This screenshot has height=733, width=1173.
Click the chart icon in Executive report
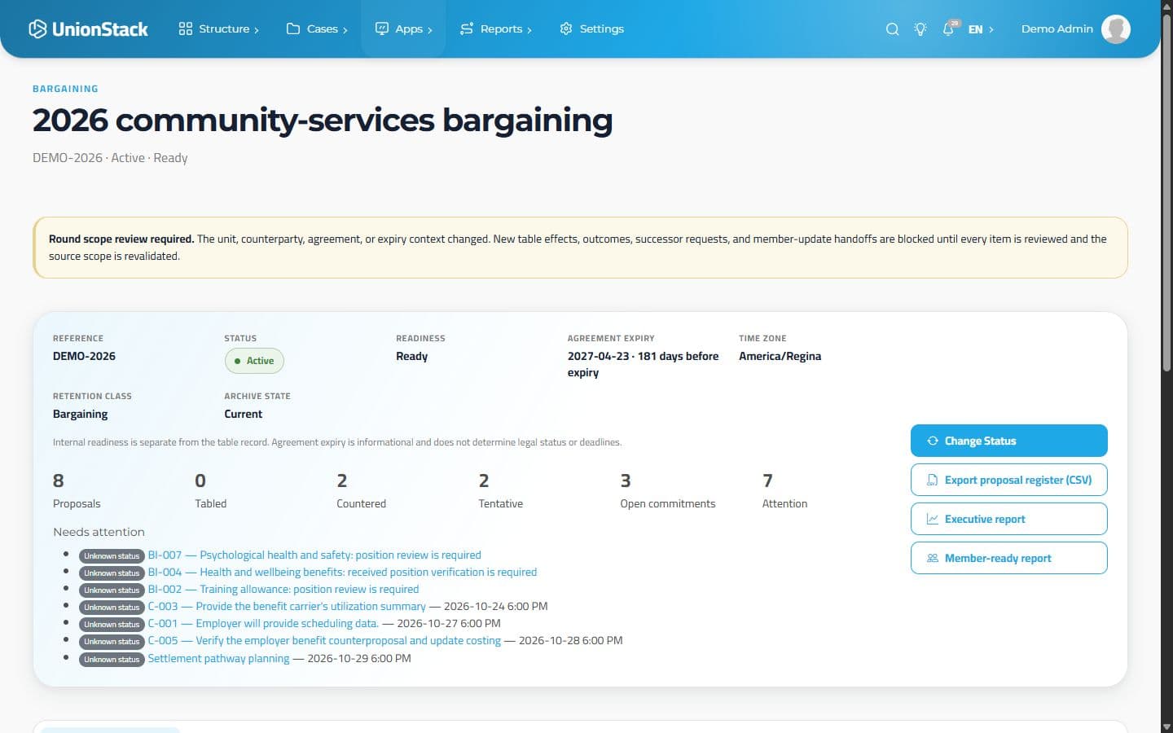tap(933, 519)
